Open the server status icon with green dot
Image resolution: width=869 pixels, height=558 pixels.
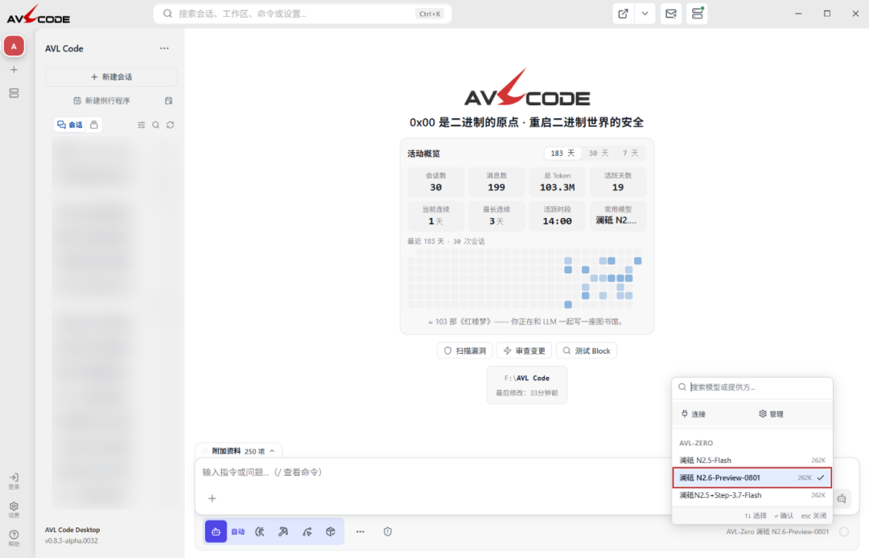point(697,14)
